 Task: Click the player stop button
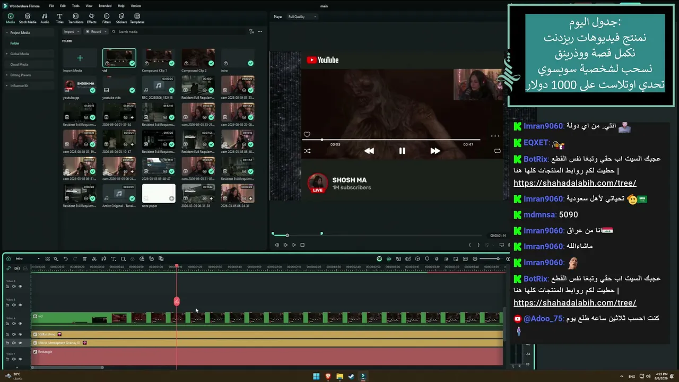[302, 245]
